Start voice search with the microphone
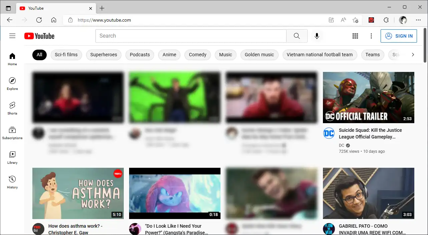Screen dimensions: 428x235 317,36
